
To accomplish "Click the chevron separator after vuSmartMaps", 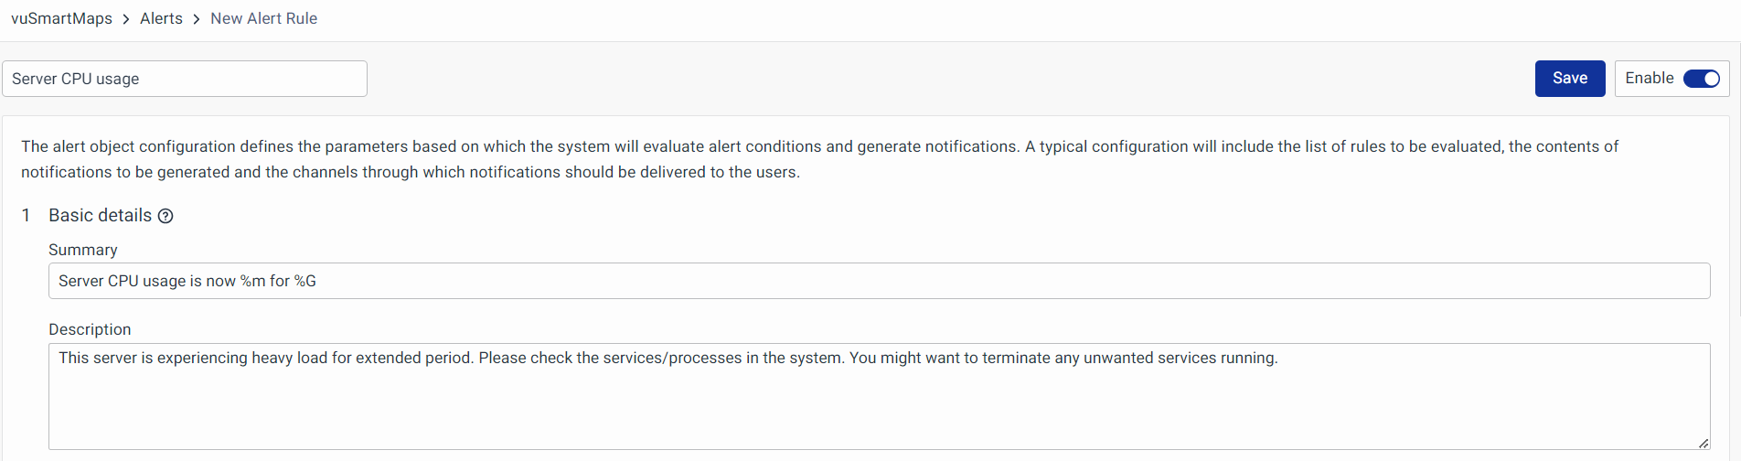I will pos(126,19).
